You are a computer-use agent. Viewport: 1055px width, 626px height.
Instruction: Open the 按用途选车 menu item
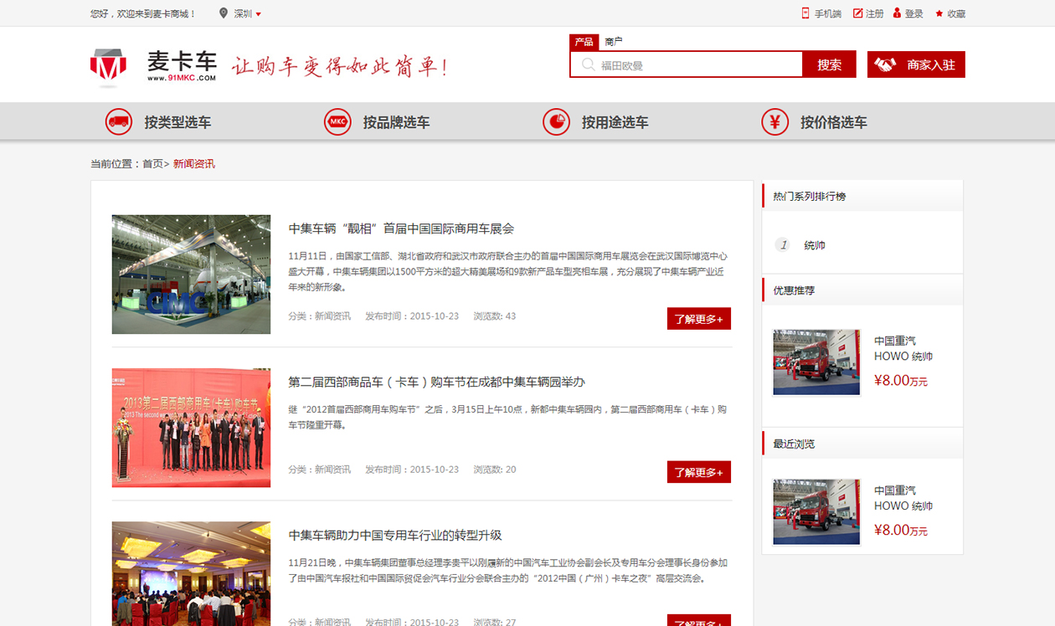tap(615, 122)
